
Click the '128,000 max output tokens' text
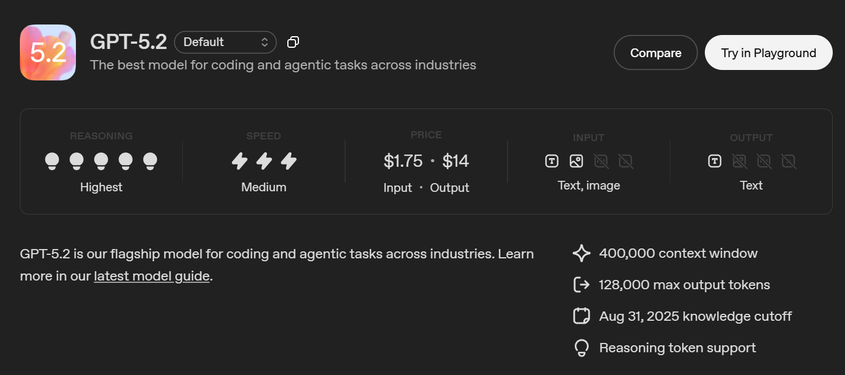tap(684, 285)
